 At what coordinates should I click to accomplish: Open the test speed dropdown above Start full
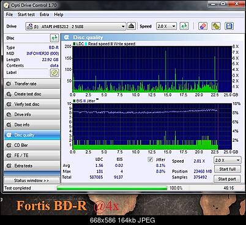[x=228, y=160]
